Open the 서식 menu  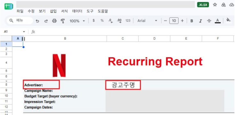coord(65,11)
